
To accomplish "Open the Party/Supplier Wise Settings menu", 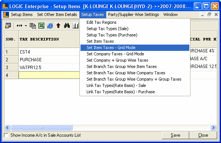I will point(133,14).
